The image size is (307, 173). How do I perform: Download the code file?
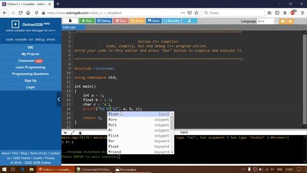tap(189, 21)
